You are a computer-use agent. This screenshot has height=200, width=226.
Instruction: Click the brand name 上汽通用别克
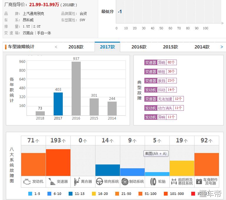(33, 14)
